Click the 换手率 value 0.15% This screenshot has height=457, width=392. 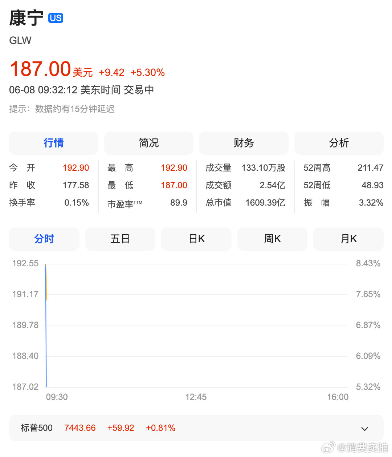tap(77, 202)
